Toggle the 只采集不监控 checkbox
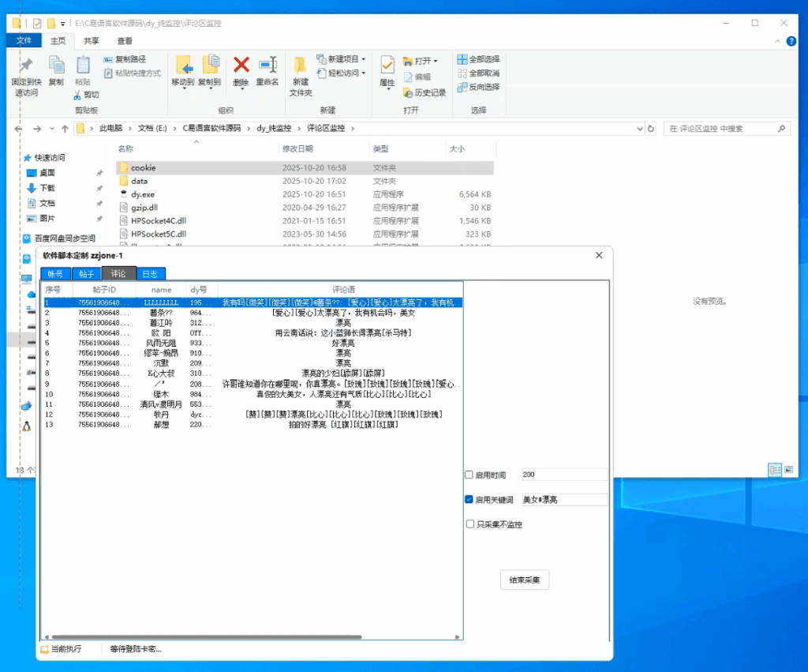 (x=470, y=524)
